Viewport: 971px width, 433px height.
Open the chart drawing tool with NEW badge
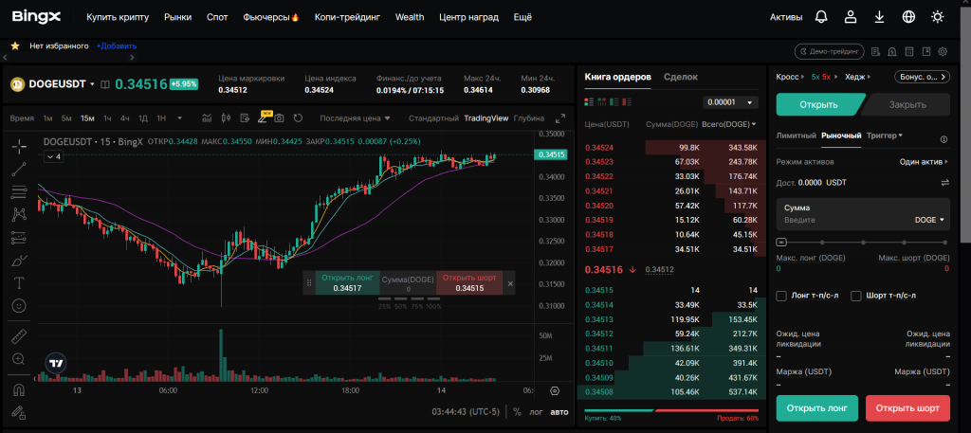tap(263, 117)
